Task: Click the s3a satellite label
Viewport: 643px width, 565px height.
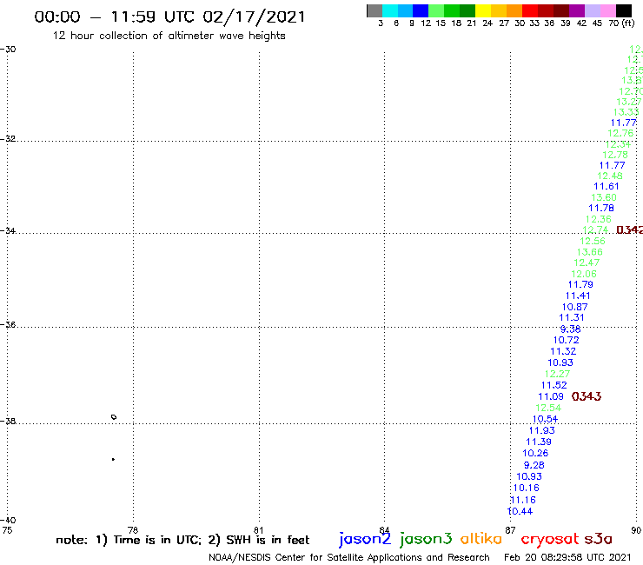Action: pyautogui.click(x=598, y=539)
